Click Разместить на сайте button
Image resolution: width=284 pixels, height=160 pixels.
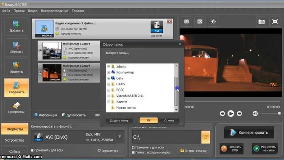[264, 148]
